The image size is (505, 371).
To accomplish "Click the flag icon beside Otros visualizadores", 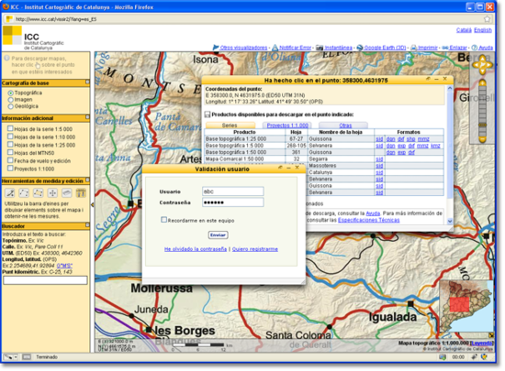I will 216,48.
